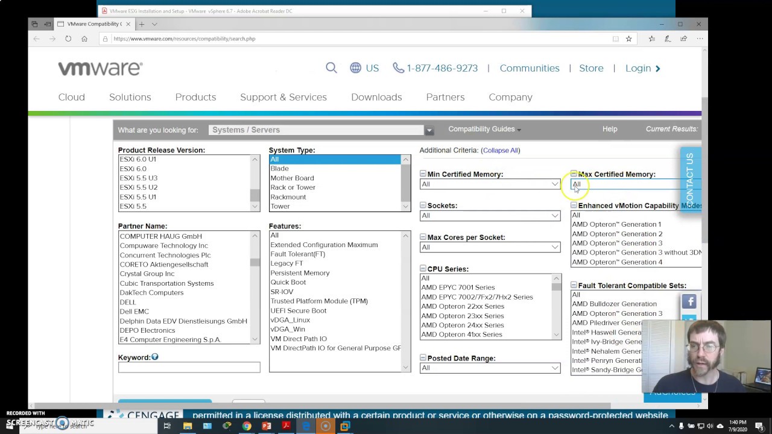This screenshot has height=434, width=772.
Task: Collapse the Max Certified Memory section
Action: pyautogui.click(x=574, y=174)
